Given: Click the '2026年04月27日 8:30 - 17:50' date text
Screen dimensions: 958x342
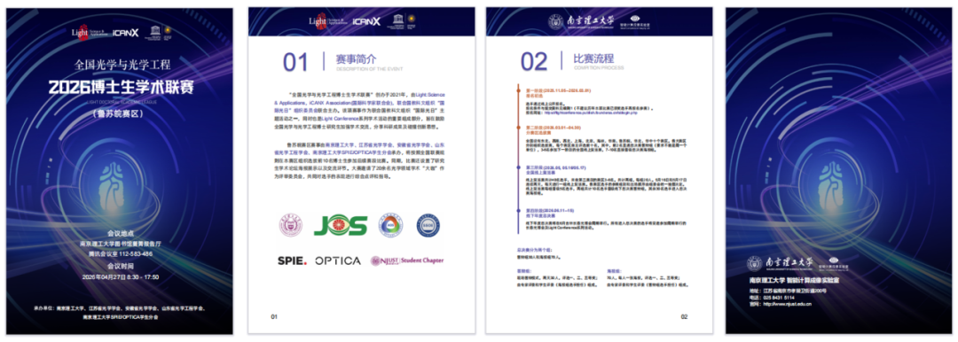Looking at the screenshot, I should click(x=121, y=276).
